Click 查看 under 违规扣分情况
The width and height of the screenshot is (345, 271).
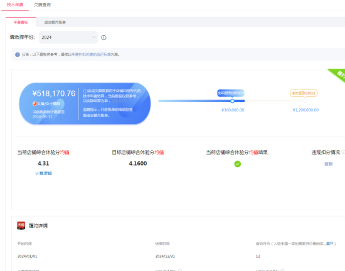[x=328, y=164]
